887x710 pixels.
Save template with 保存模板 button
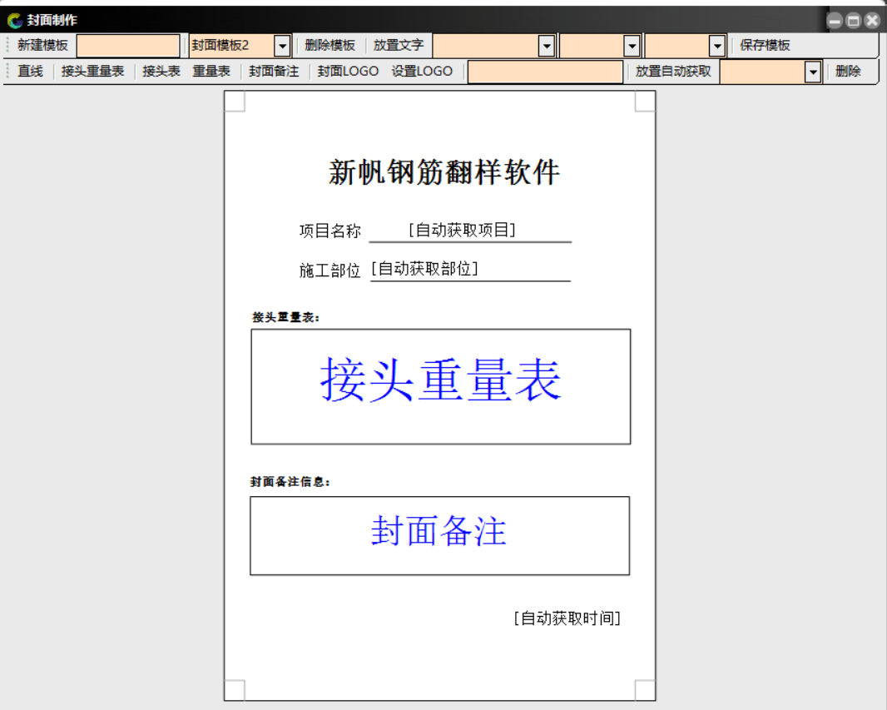coord(765,45)
